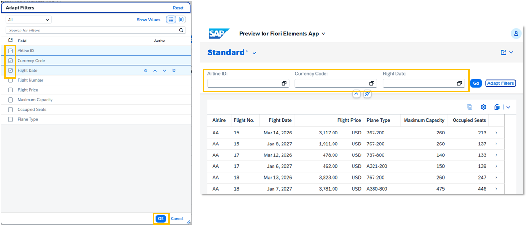Move Flight Date to top icon

coord(146,71)
